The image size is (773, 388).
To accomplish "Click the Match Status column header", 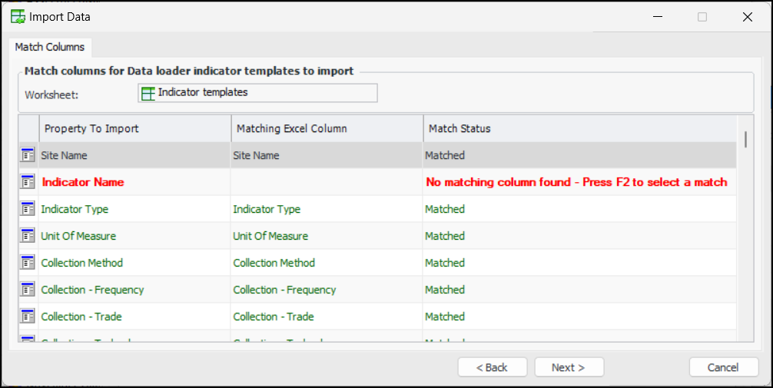I will (x=579, y=128).
